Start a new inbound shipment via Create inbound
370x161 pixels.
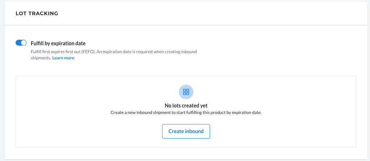(186, 131)
